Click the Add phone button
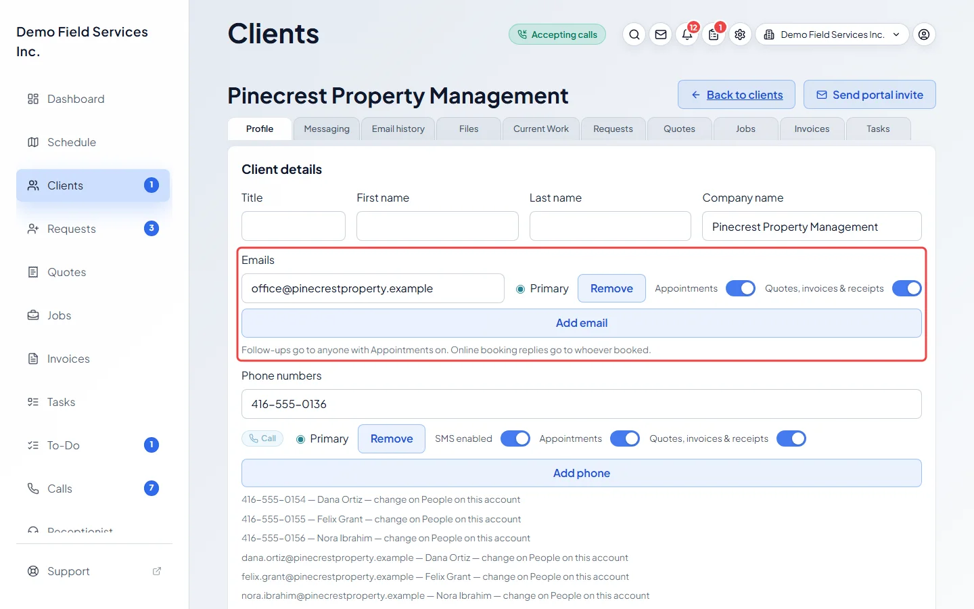Screen dimensions: 974x609 [x=582, y=474]
